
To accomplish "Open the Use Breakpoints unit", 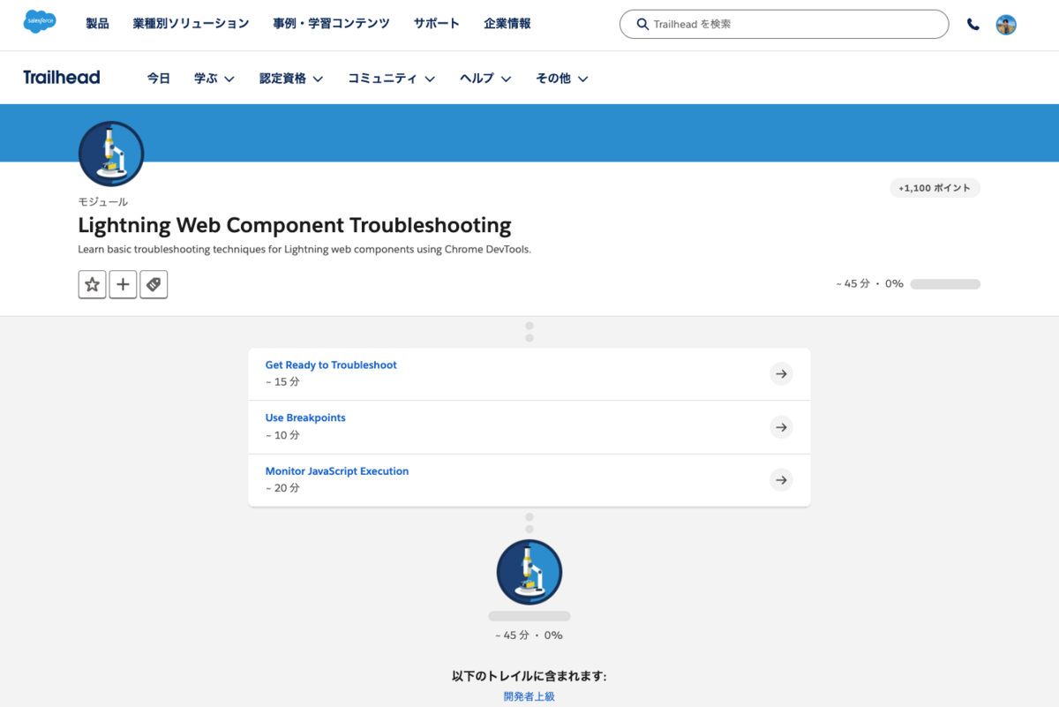I will click(x=305, y=417).
